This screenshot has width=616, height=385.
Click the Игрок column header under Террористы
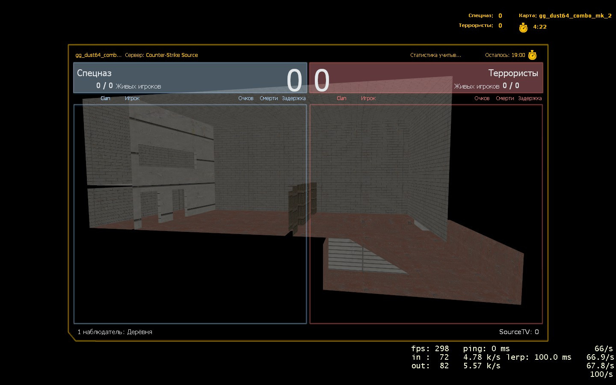click(368, 98)
